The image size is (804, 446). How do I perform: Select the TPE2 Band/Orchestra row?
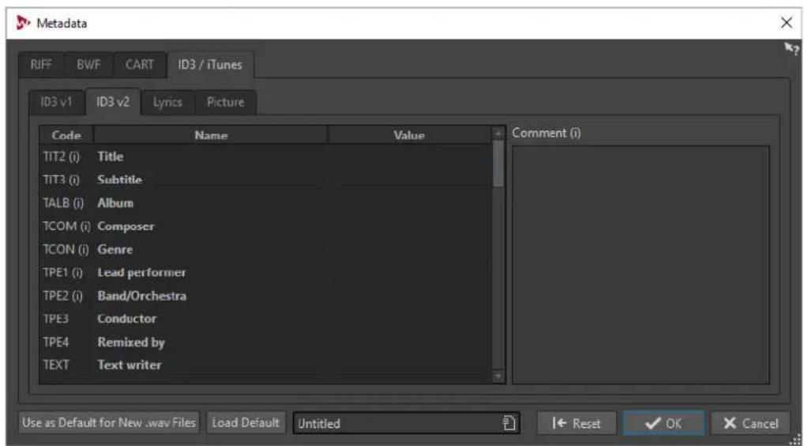click(265, 296)
